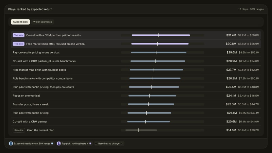Click median marker on Focus on one vertical bar

click(x=150, y=96)
